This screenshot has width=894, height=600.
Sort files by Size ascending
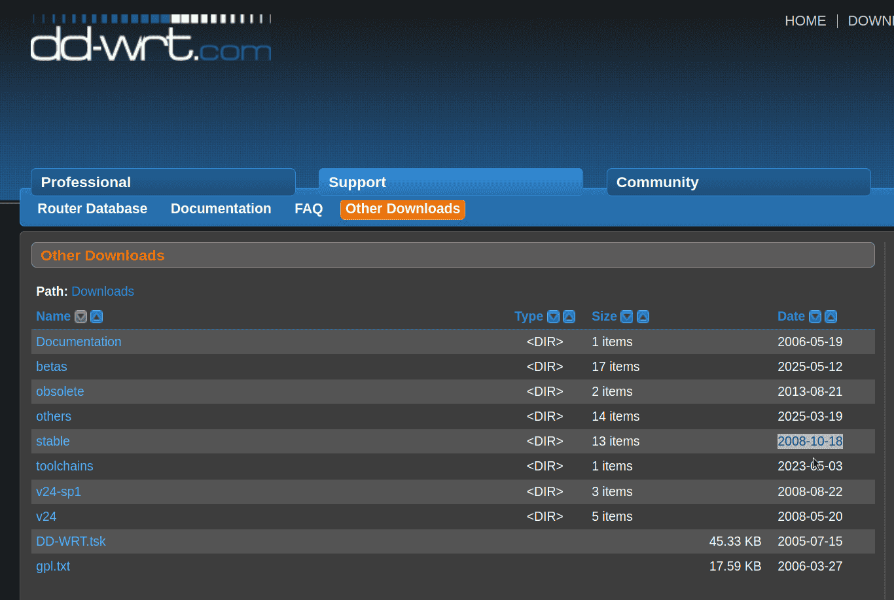click(643, 316)
